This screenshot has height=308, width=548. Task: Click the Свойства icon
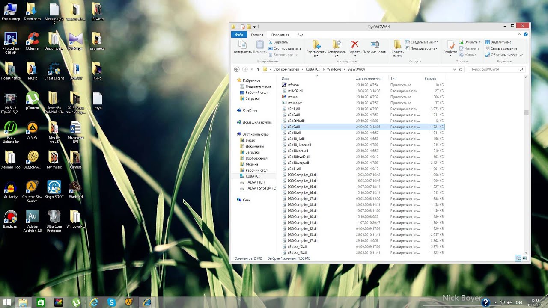click(x=450, y=47)
